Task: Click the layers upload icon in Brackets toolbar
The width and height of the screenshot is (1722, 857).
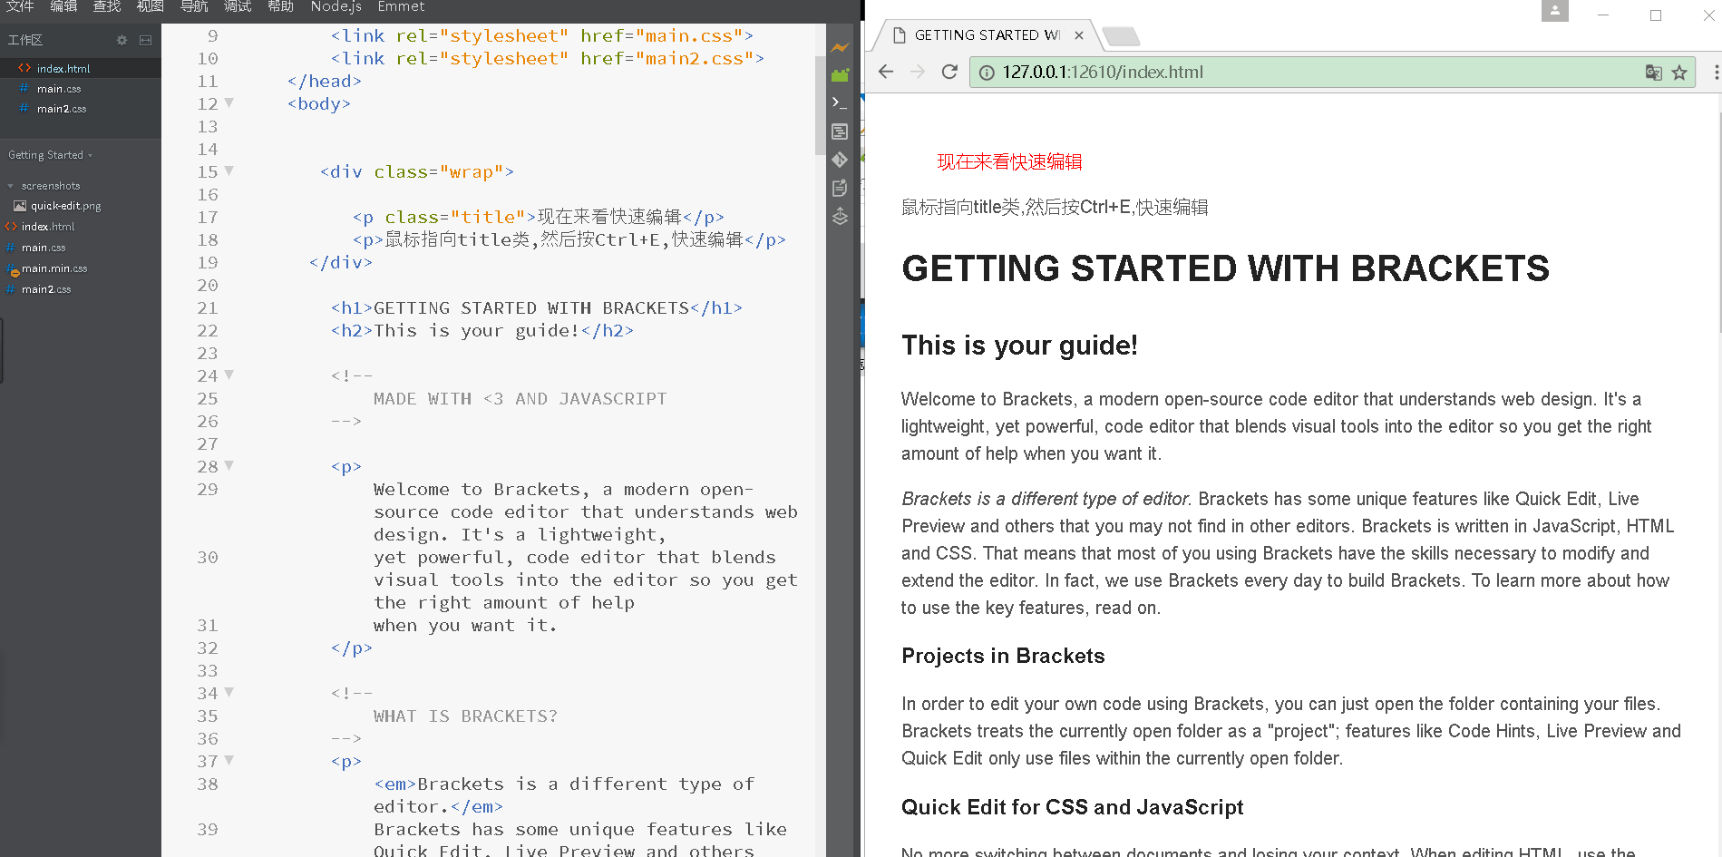Action: point(841,216)
